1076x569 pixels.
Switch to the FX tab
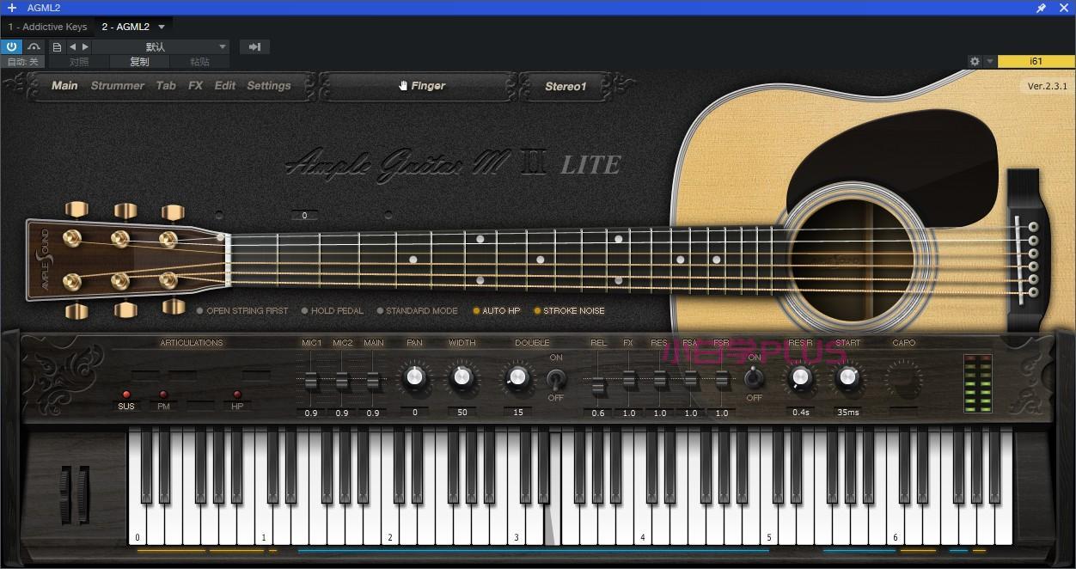coord(196,86)
